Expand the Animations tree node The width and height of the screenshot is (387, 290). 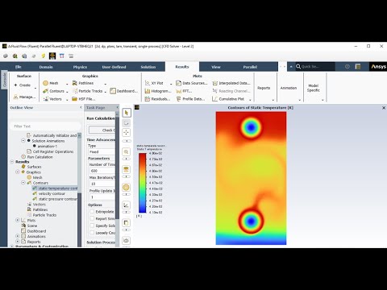[18, 236]
